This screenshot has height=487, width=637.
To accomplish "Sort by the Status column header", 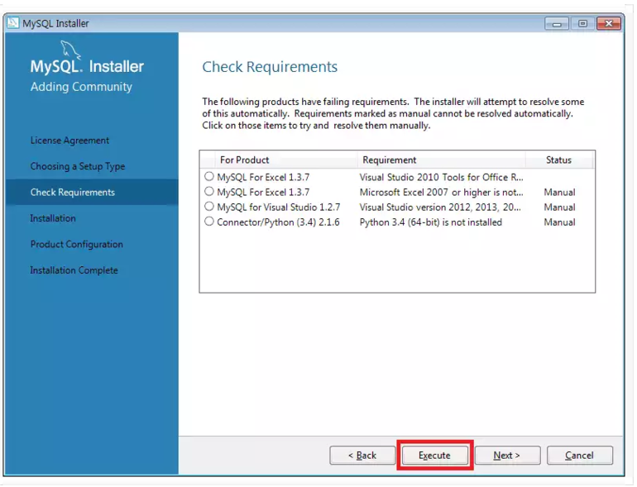I will 559,160.
